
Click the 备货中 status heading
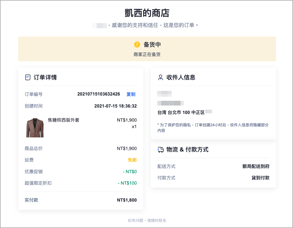152,45
